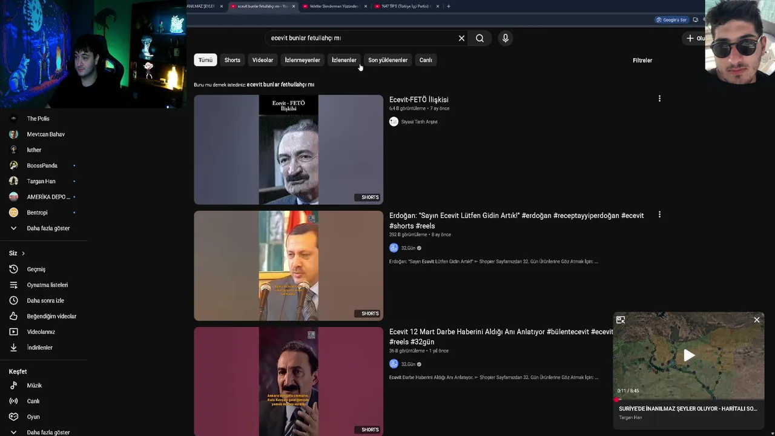
Task: Close the miniplayer
Action: pyautogui.click(x=757, y=320)
